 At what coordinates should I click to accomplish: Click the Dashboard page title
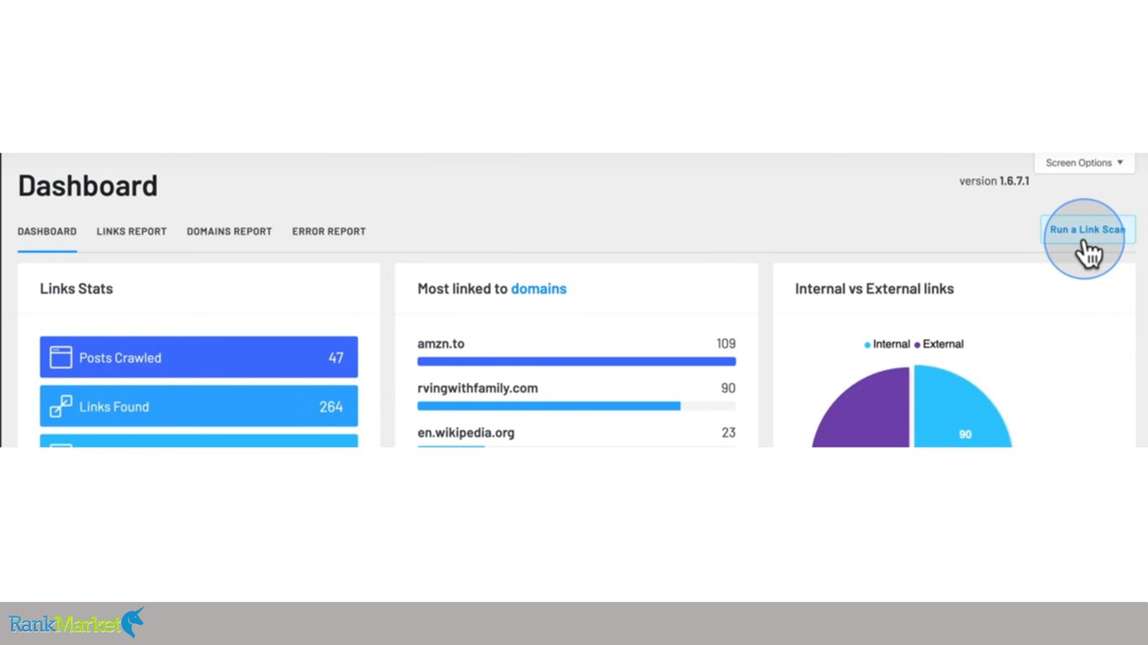[87, 186]
